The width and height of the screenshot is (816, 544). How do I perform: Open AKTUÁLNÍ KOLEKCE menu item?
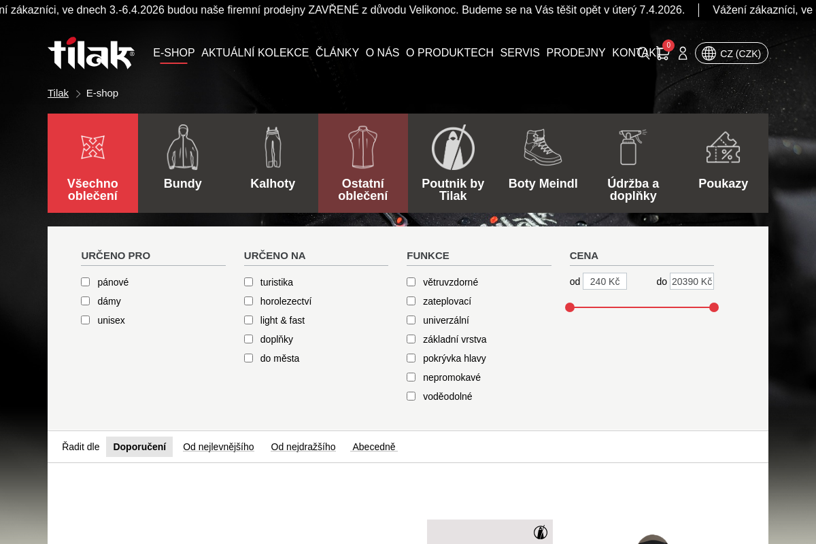click(x=255, y=53)
